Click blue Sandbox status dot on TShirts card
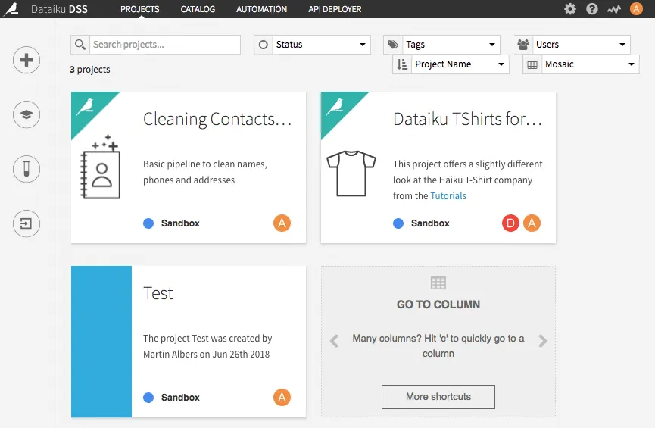This screenshot has height=428, width=655. [398, 223]
